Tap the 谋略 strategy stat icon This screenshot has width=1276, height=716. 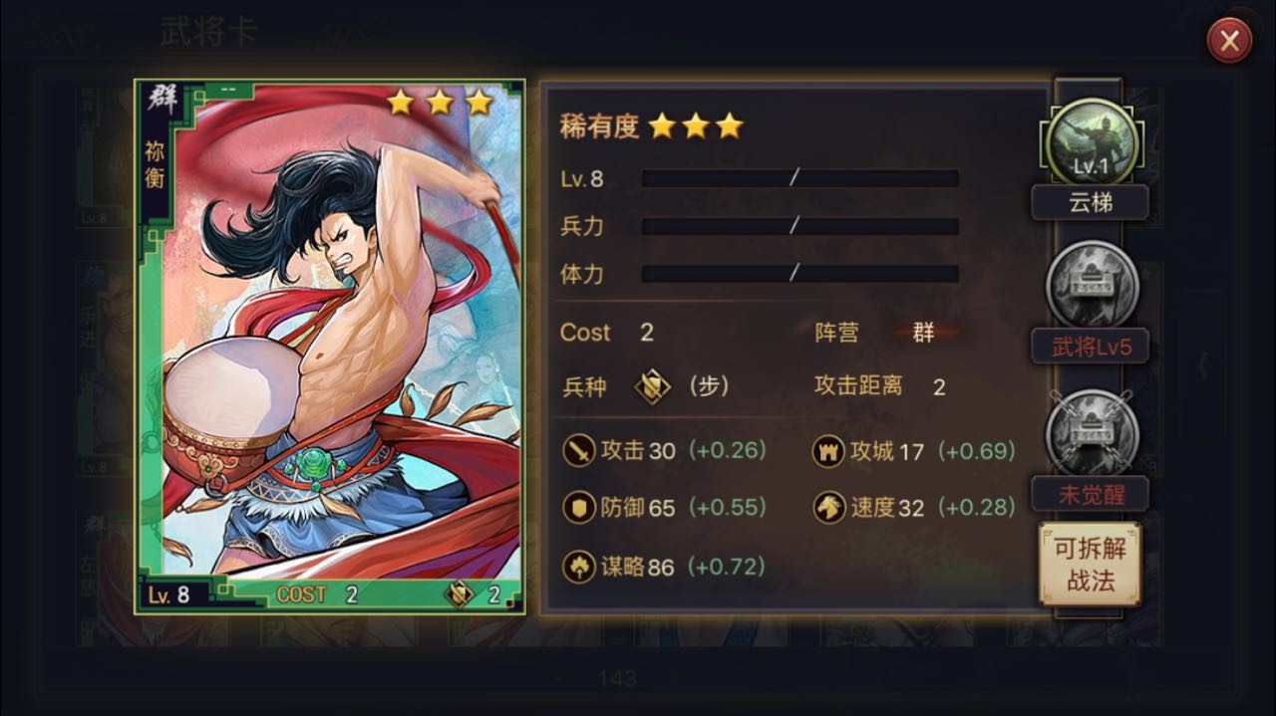tap(578, 566)
